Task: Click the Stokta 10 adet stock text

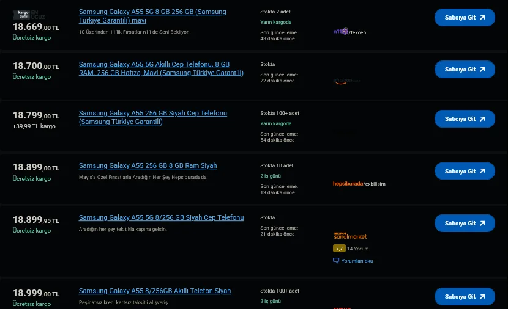Action: (277, 165)
